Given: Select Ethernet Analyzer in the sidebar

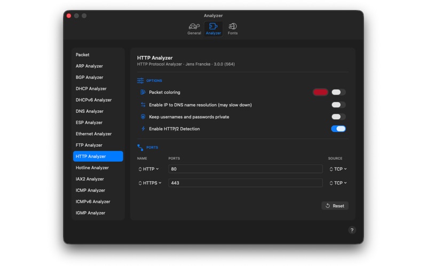Looking at the screenshot, I should 98,134.
